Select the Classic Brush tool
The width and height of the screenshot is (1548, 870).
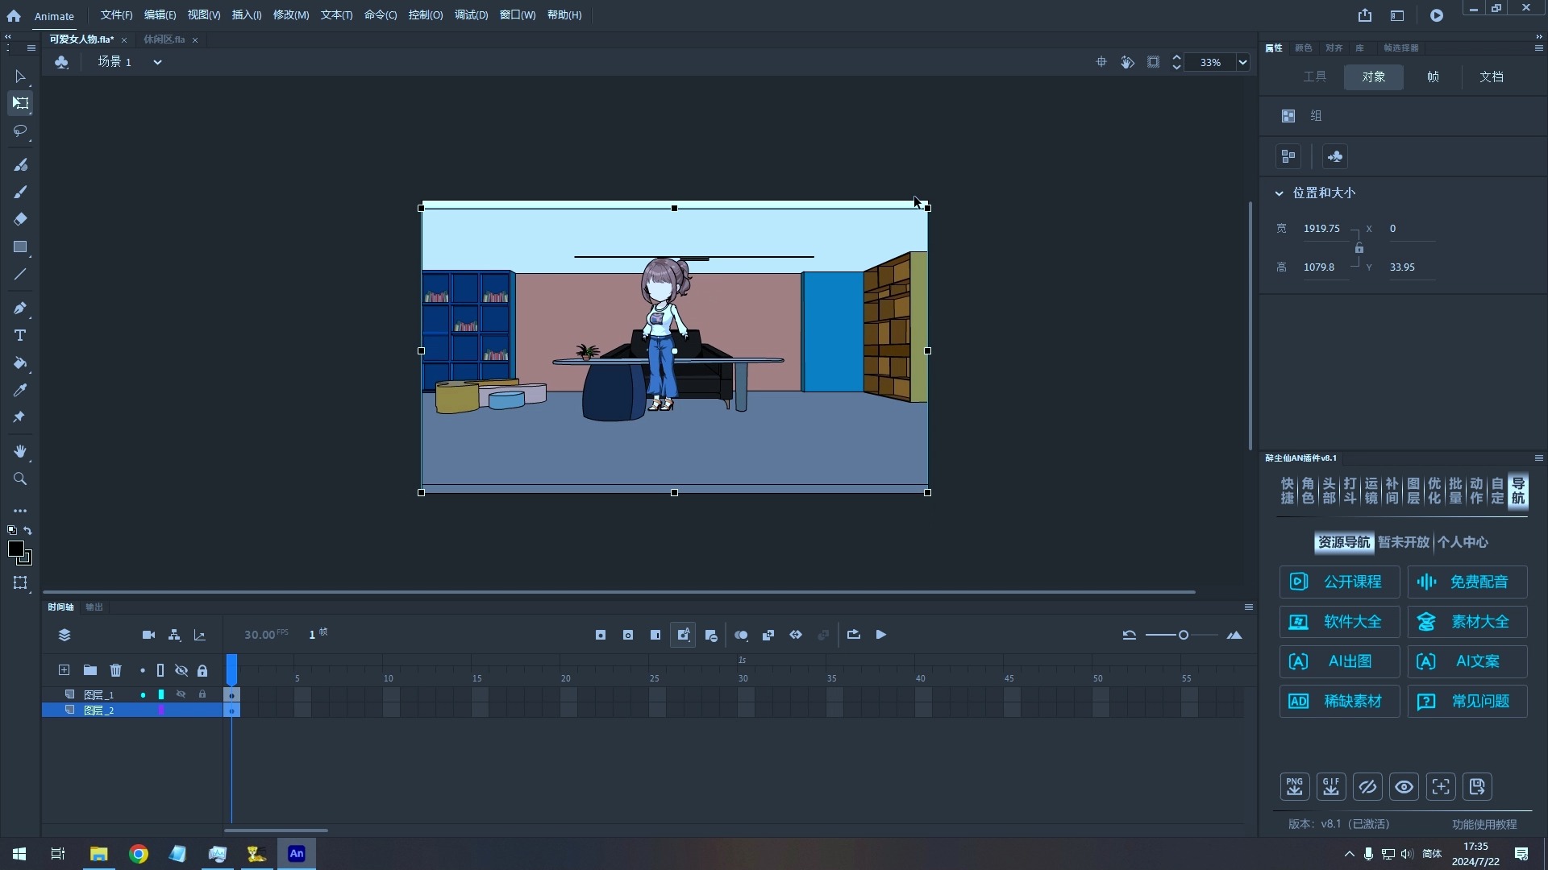click(x=20, y=192)
